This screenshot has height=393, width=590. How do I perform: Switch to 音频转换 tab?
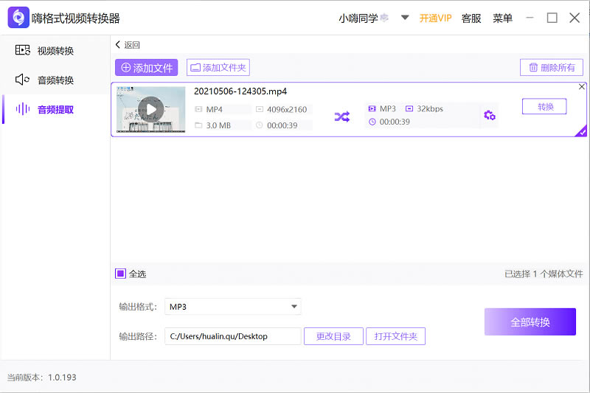click(x=55, y=80)
